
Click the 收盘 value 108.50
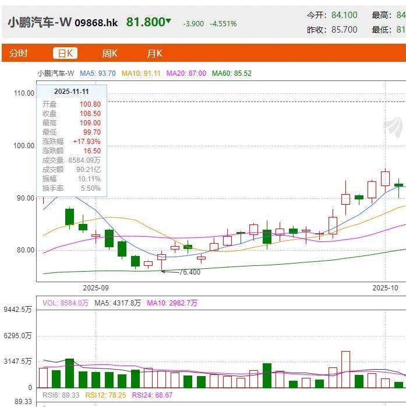pos(90,114)
